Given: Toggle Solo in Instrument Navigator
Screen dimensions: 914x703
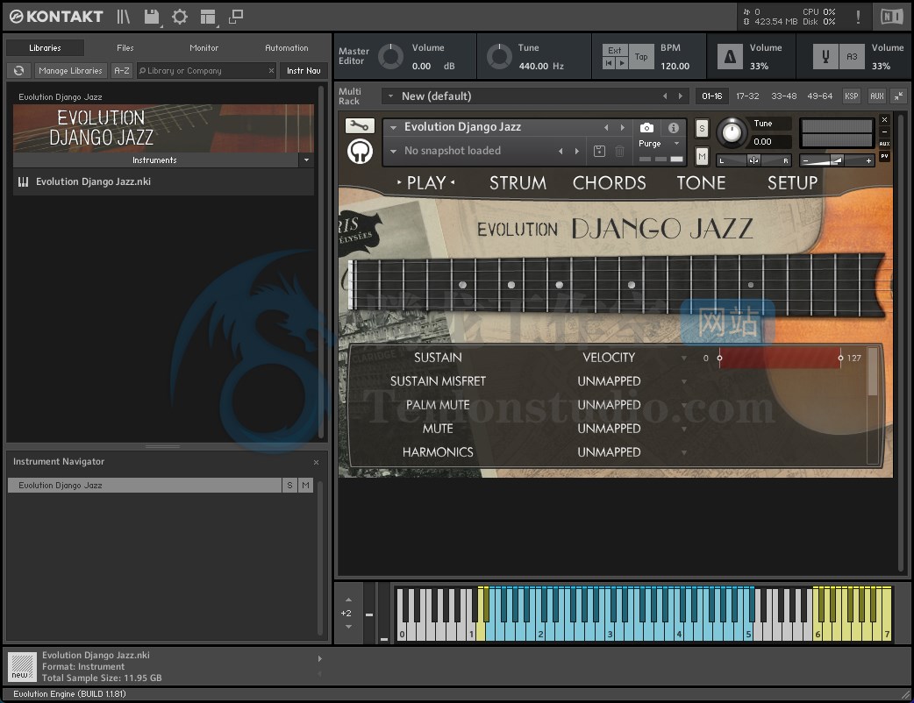Looking at the screenshot, I should (x=289, y=485).
